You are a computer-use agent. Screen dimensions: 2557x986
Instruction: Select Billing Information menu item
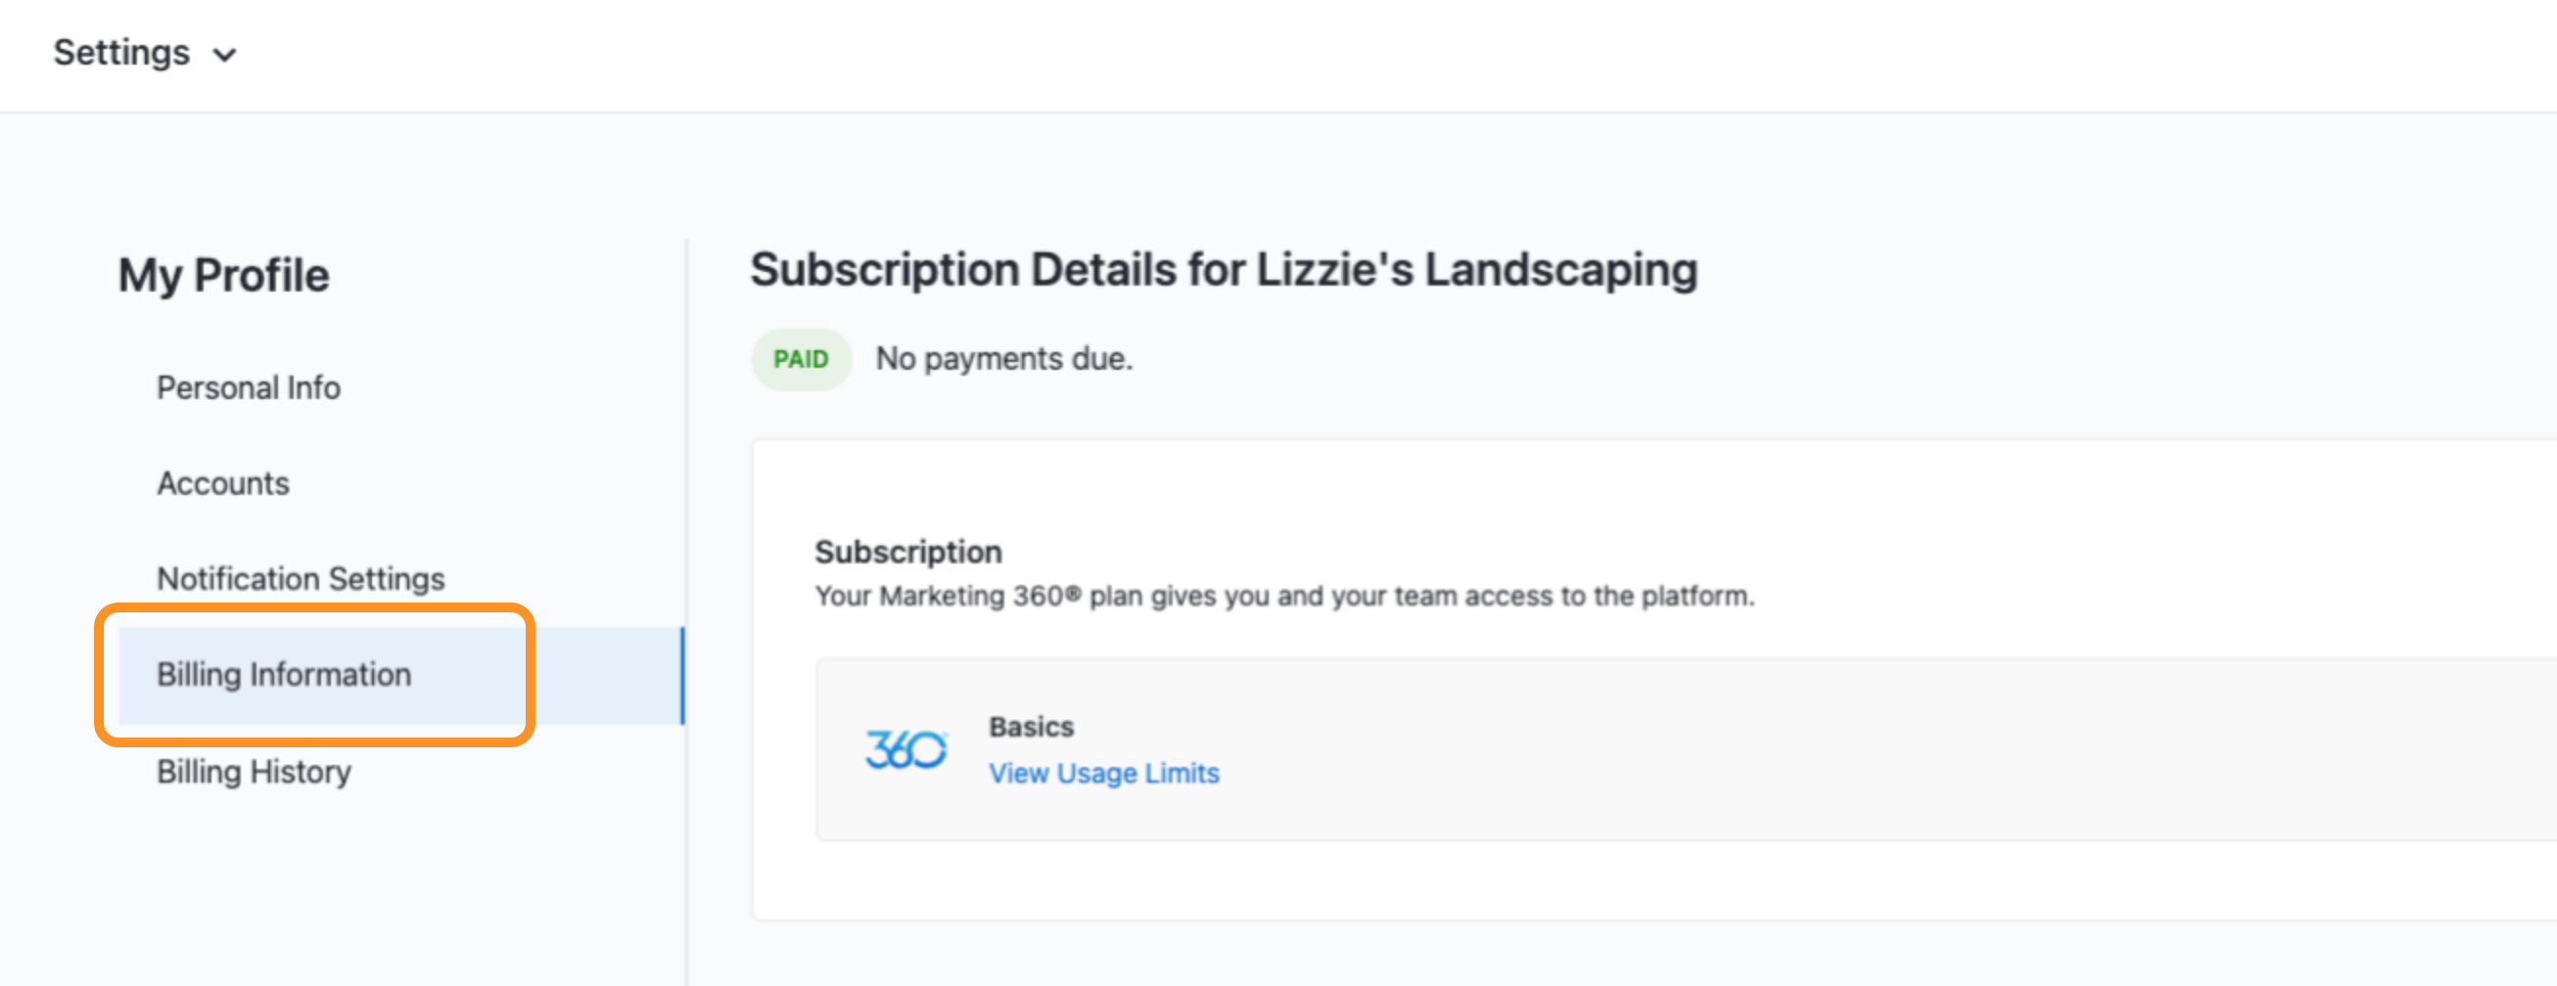pyautogui.click(x=400, y=675)
